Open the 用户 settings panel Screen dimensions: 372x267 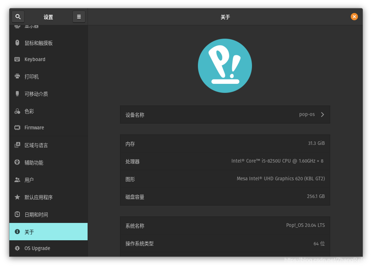(48, 180)
